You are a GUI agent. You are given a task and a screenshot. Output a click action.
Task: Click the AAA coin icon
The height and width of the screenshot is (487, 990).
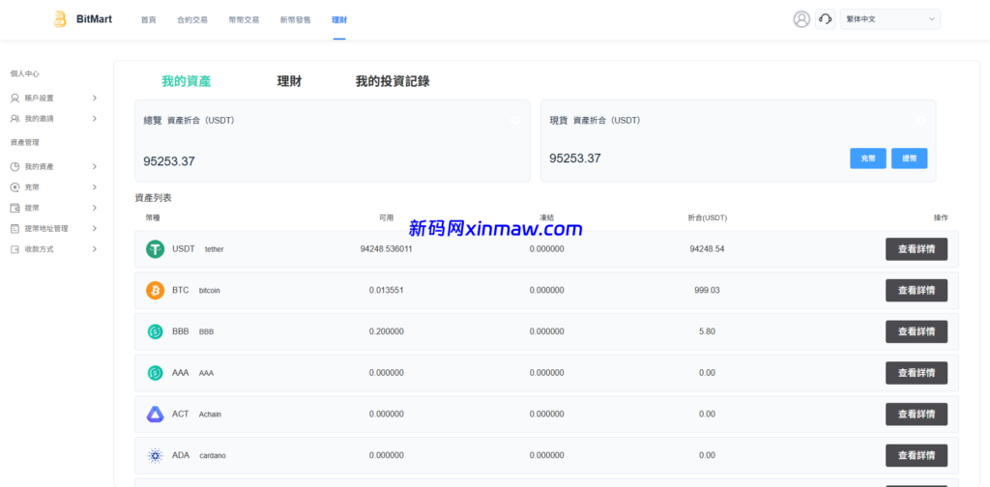(x=156, y=373)
